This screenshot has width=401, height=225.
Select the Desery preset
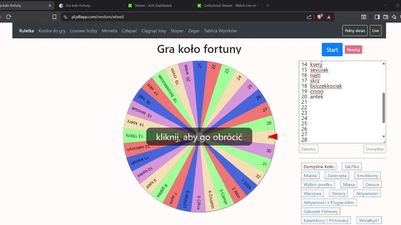tap(339, 193)
